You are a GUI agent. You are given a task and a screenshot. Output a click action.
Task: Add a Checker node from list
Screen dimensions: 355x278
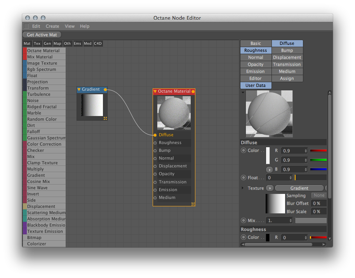pyautogui.click(x=44, y=150)
